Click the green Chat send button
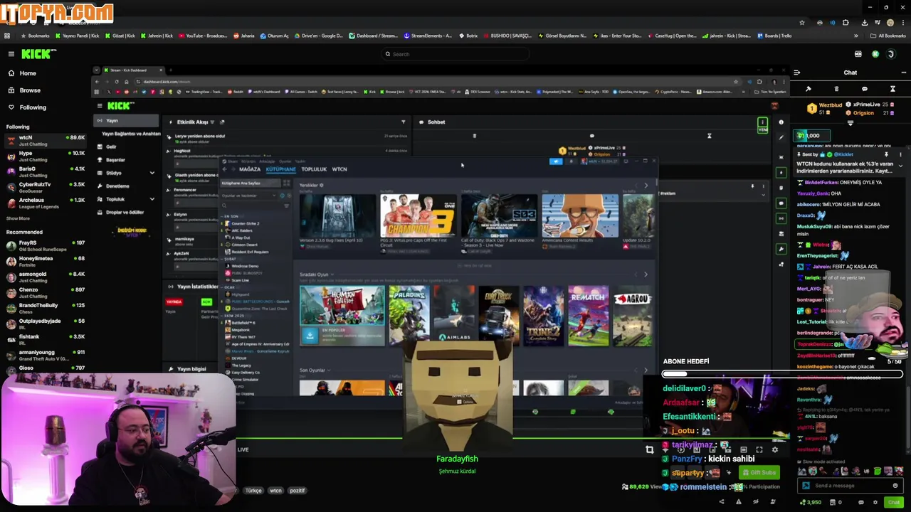 [893, 502]
